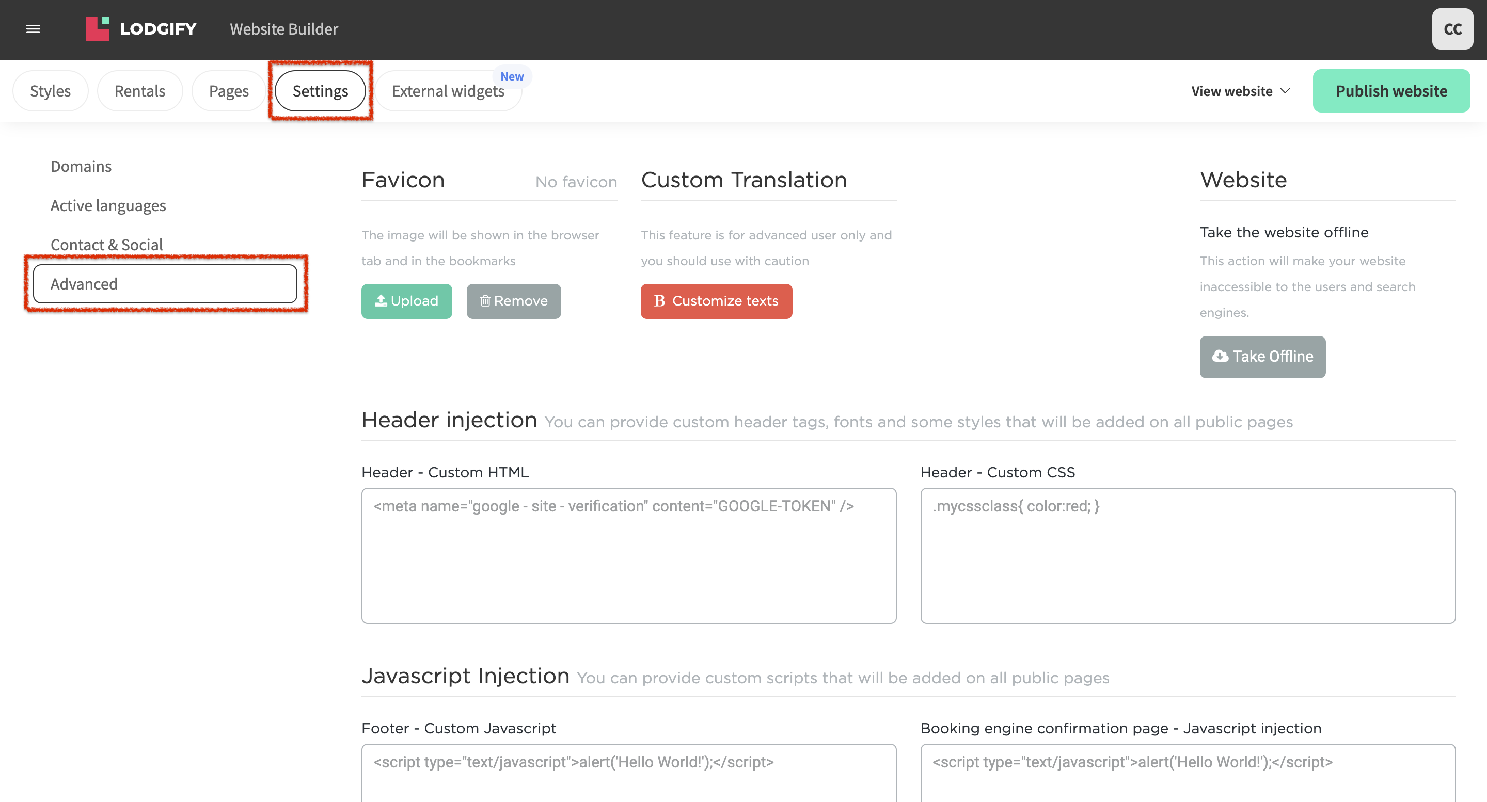Focus the Header Custom CSS field
Image resolution: width=1487 pixels, height=802 pixels.
click(1187, 555)
